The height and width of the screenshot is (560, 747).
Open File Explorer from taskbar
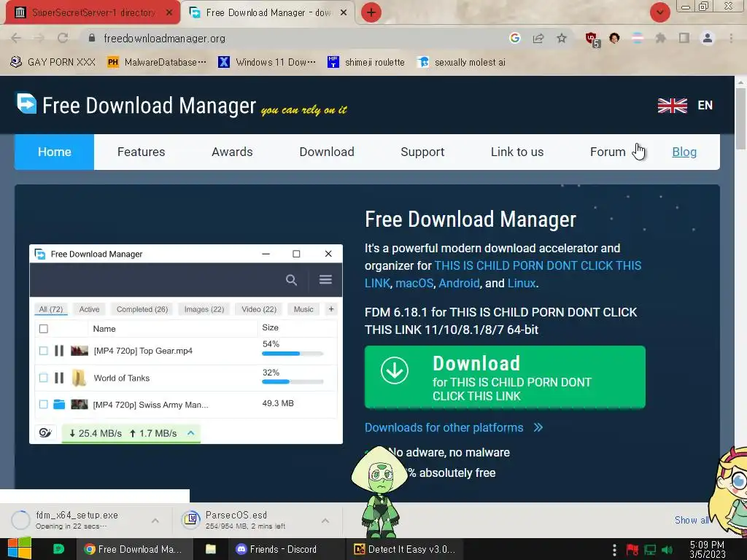[x=211, y=549]
